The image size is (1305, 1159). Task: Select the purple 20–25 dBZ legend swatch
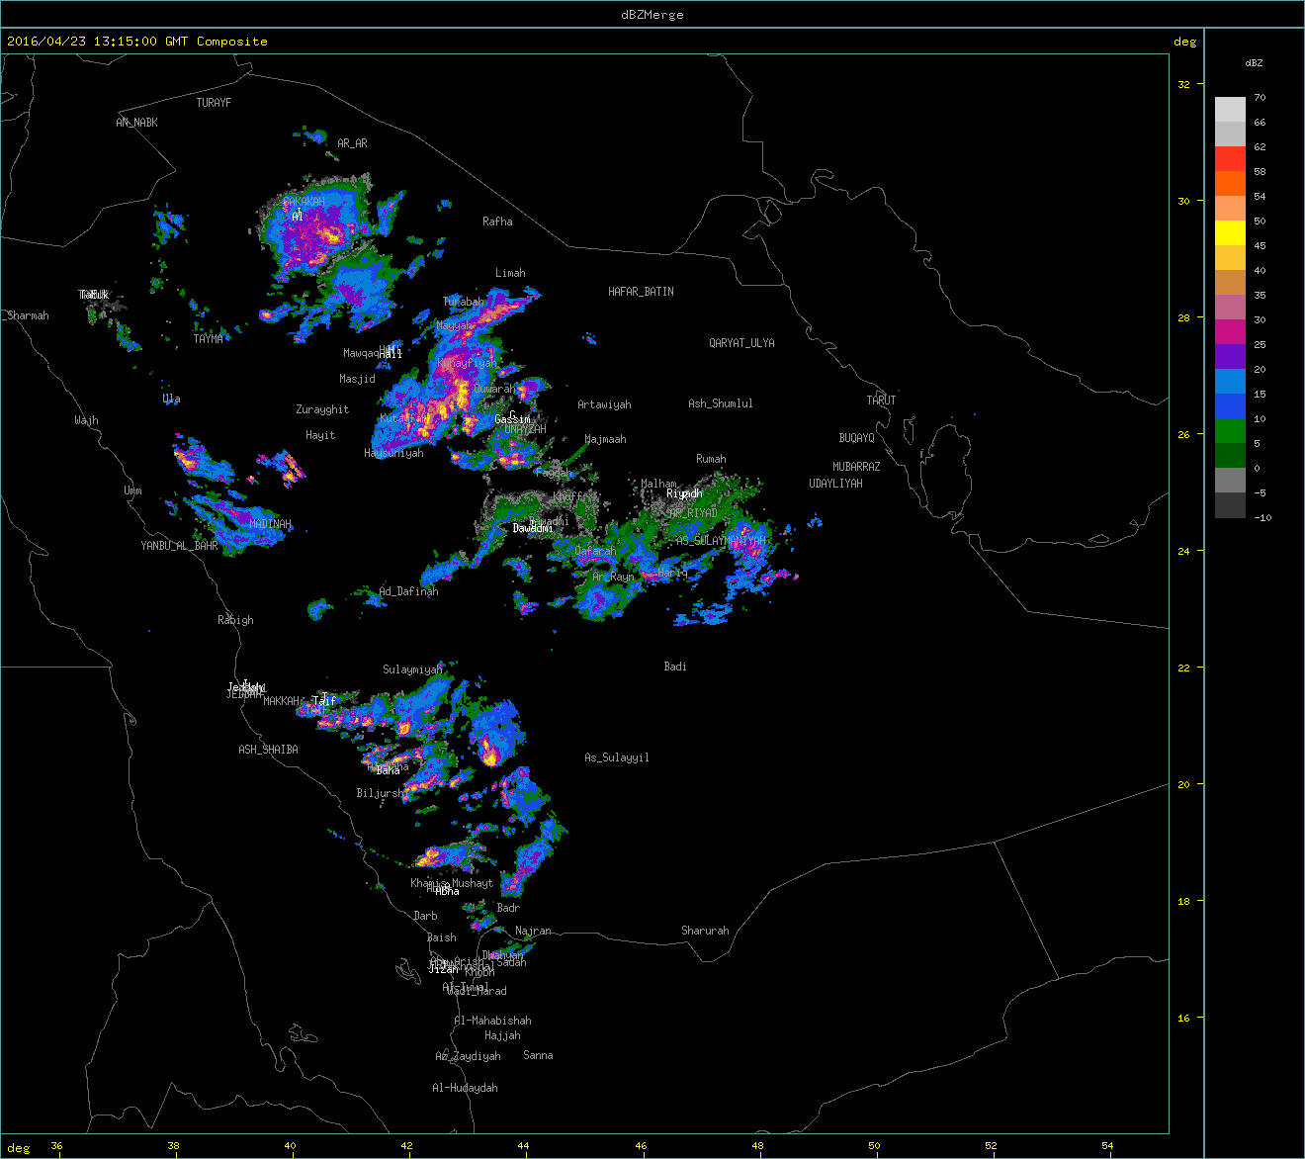pos(1230,356)
